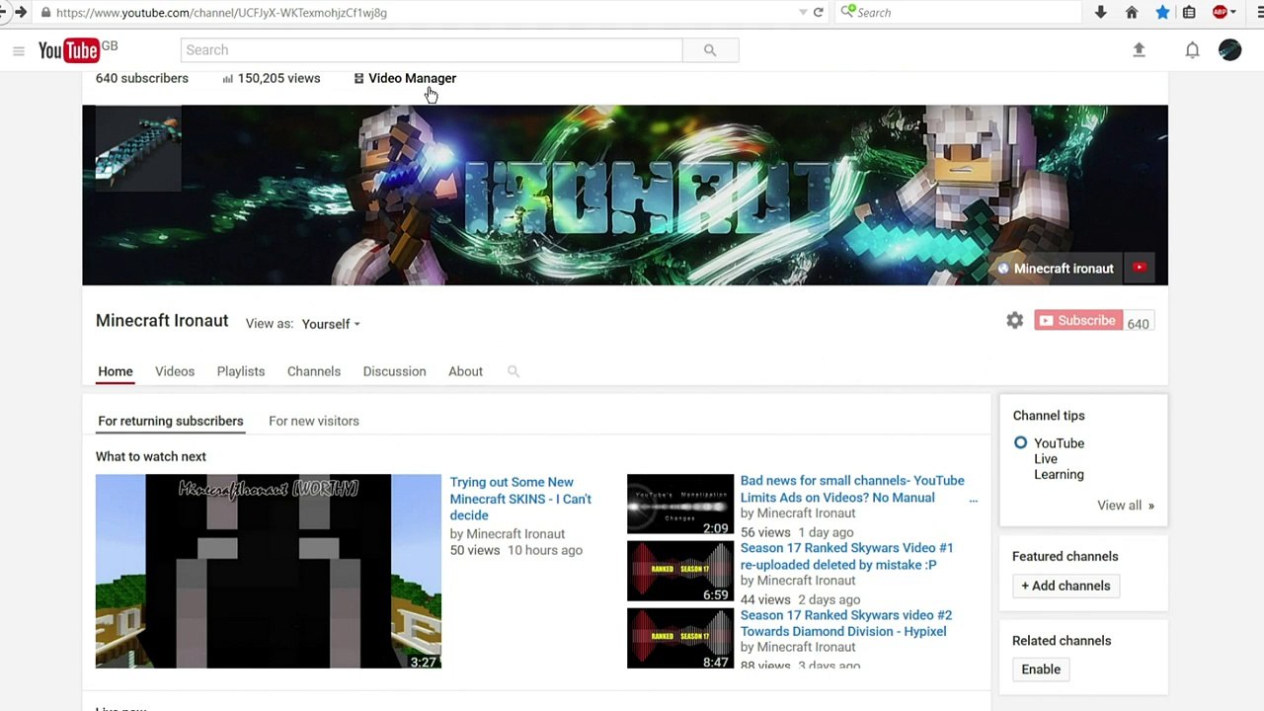Open the 2:09 monetization video thumbnail
Screen dimensions: 1264x711
click(x=680, y=505)
